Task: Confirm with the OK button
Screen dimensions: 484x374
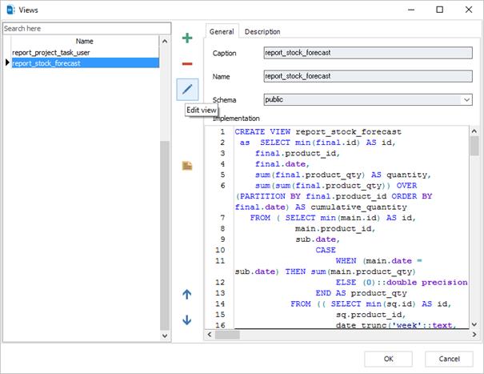Action: click(388, 359)
